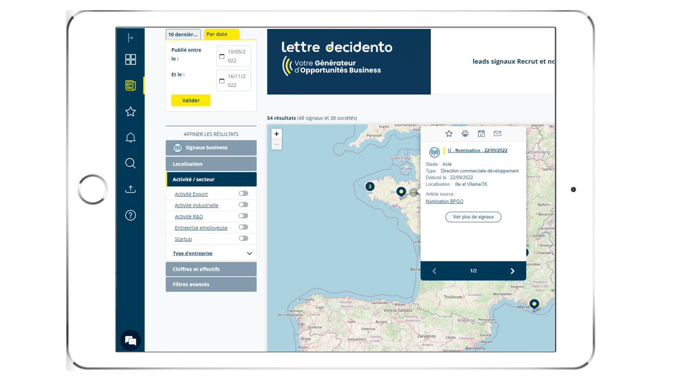Open U - Nomination 22/09/2022 link
678x381 pixels.
477,151
